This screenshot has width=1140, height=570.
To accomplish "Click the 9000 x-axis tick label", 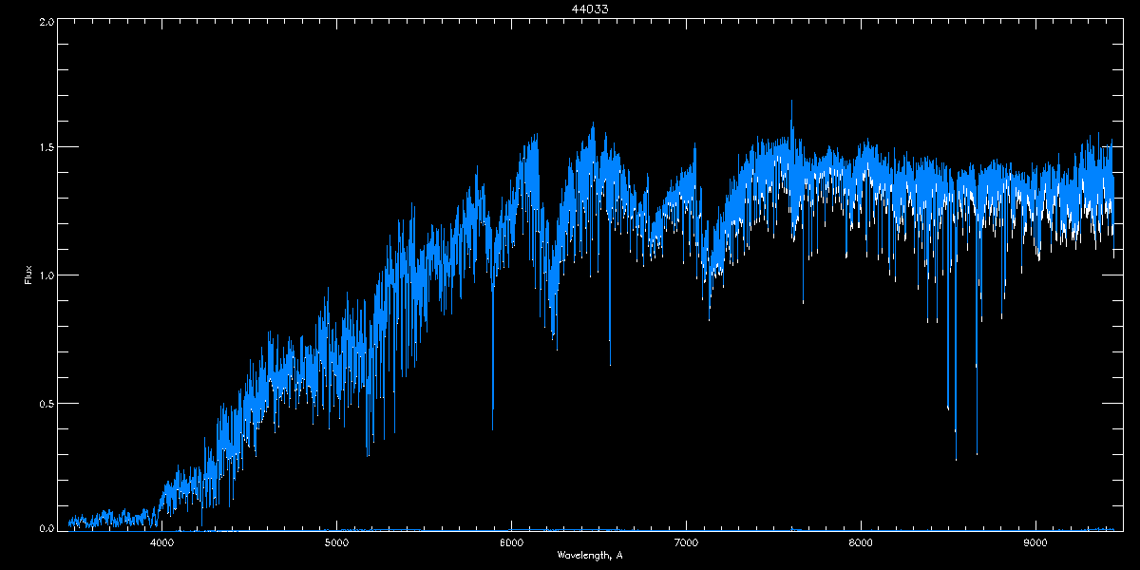I will [1035, 543].
